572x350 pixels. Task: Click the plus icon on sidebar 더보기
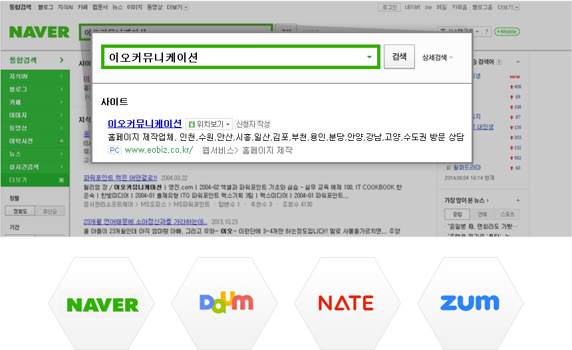61,180
